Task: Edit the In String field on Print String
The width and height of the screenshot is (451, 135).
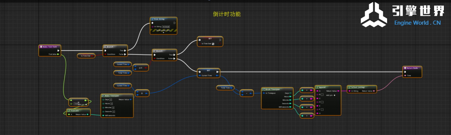Action: pos(166,27)
